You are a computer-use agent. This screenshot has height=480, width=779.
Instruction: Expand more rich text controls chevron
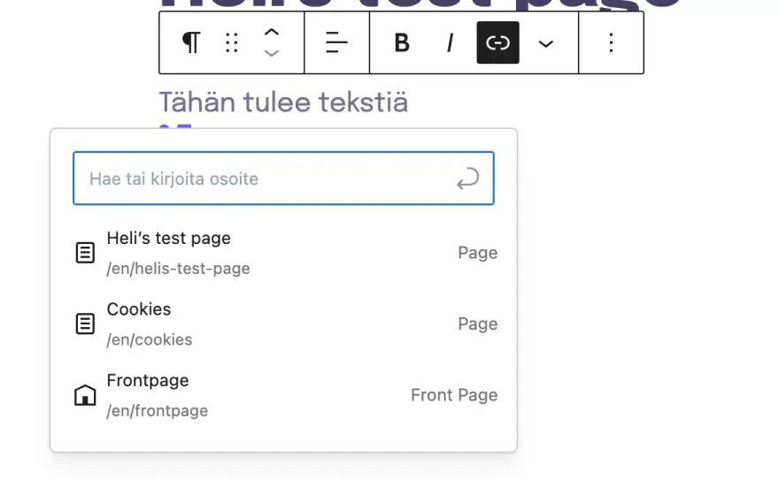point(546,43)
